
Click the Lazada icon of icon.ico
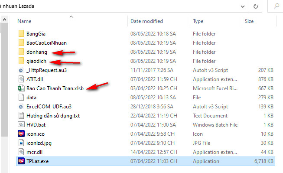point(21,134)
